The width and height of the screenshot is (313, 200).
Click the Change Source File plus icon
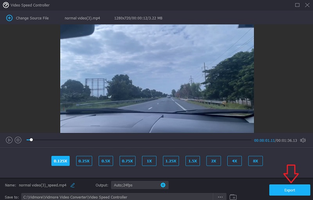[x=9, y=18]
